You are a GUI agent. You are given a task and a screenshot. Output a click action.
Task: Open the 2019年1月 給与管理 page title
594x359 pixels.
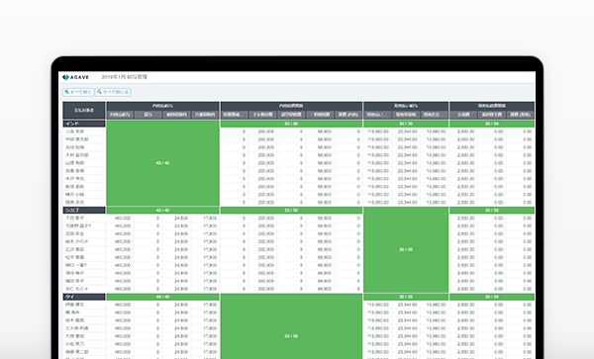point(124,77)
